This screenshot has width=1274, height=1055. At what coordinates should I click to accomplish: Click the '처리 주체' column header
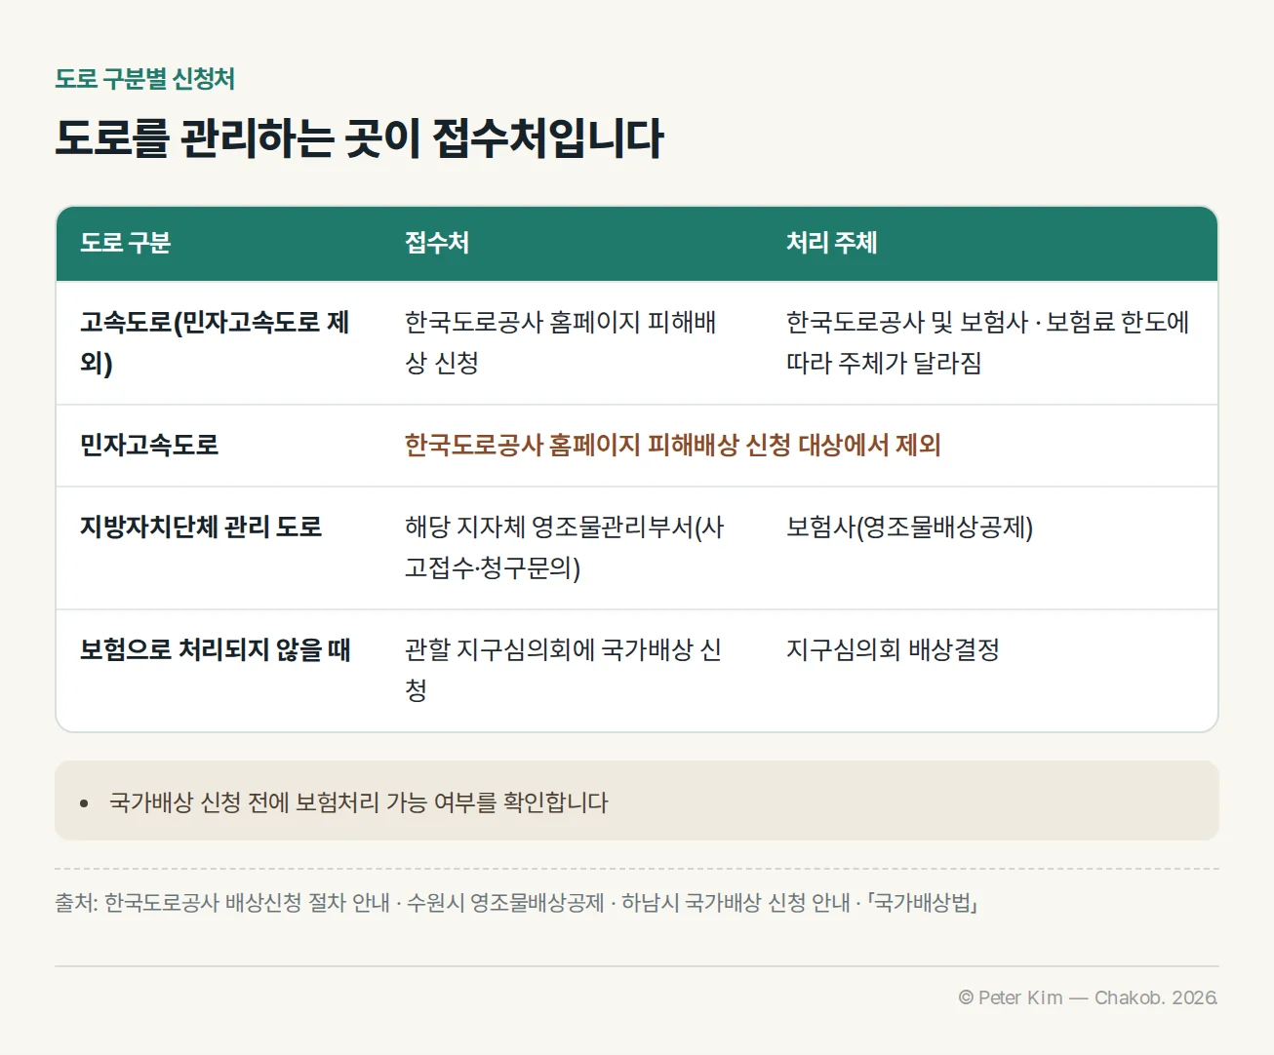[x=831, y=243]
